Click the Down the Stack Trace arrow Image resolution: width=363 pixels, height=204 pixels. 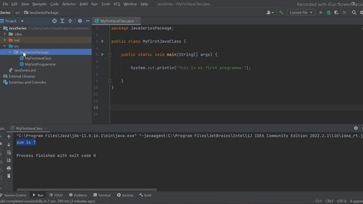coord(9,145)
